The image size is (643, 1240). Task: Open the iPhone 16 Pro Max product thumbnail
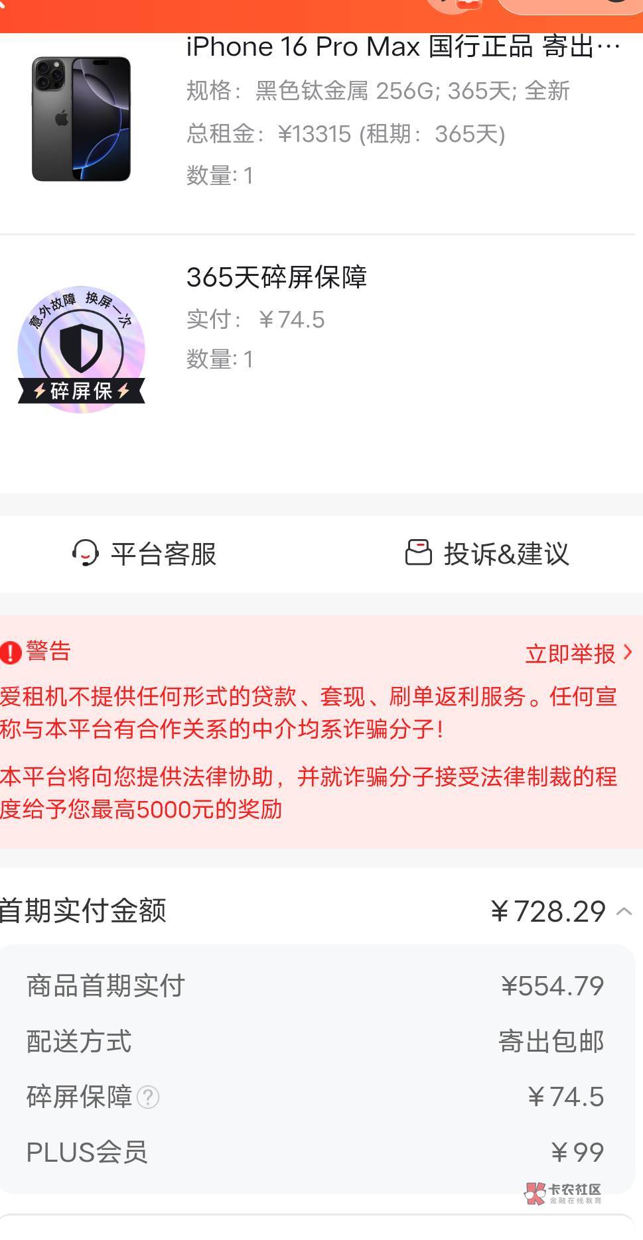coord(81,119)
